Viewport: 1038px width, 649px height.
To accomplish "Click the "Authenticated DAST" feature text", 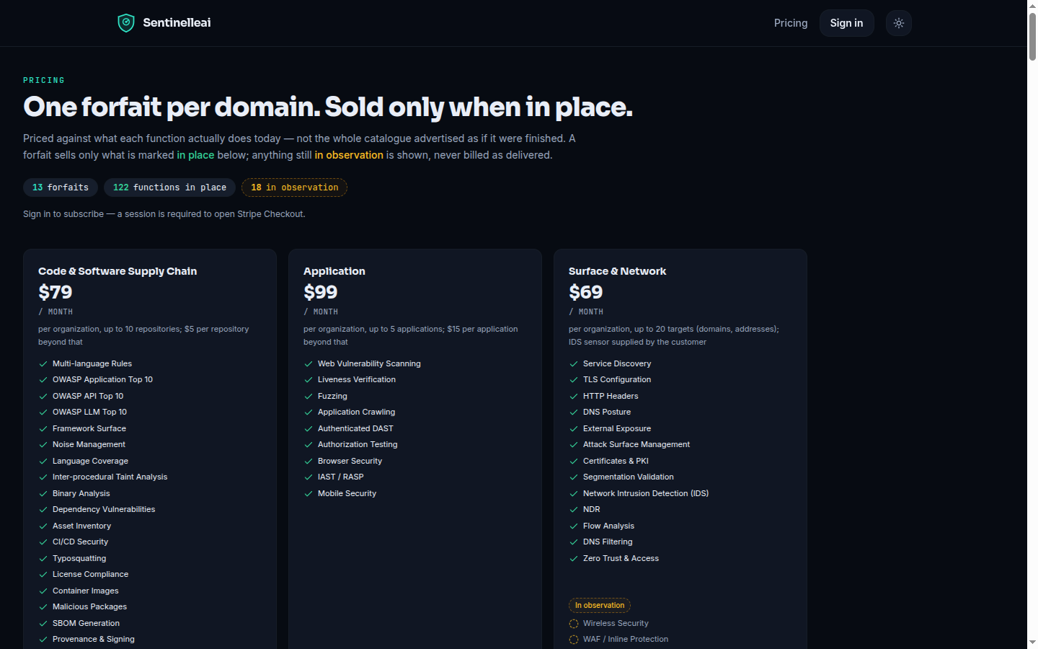I will pyautogui.click(x=355, y=428).
